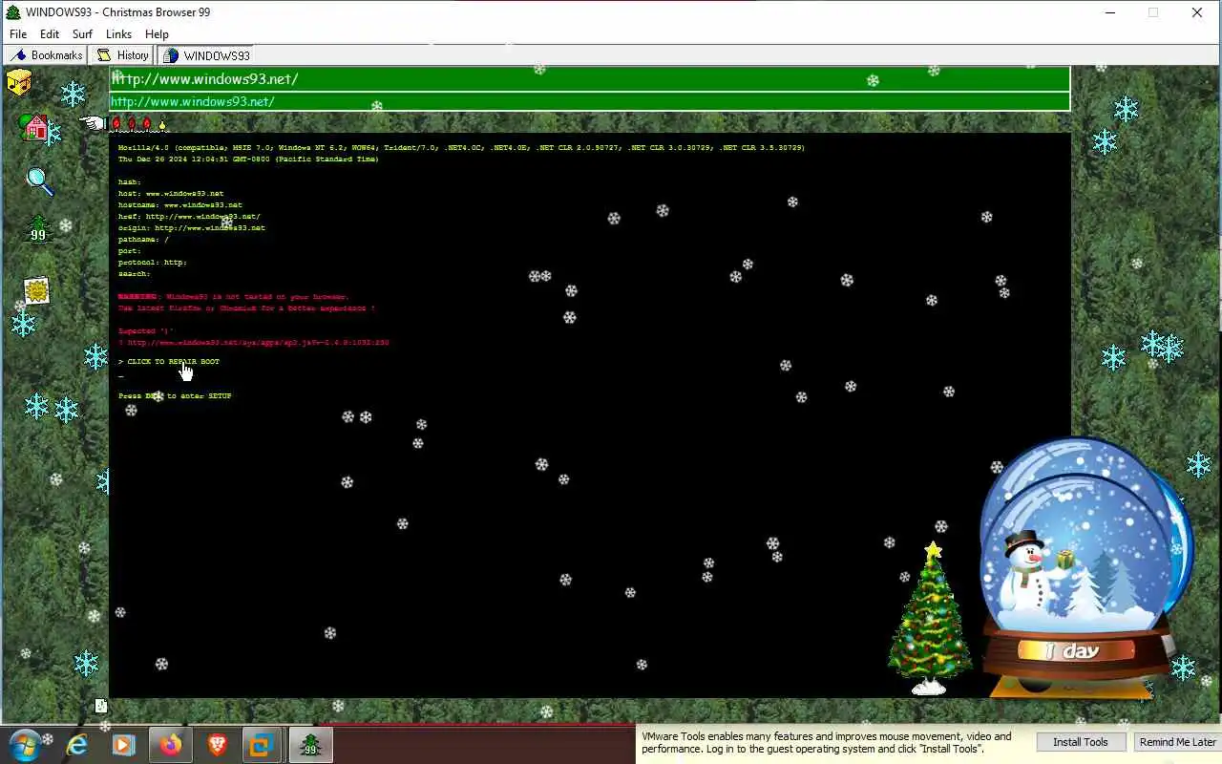
Task: Click the Christmas tree title bar icon
Action: click(x=13, y=12)
